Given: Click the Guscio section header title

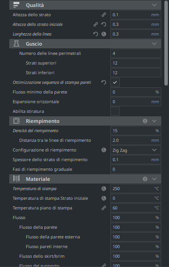Looking at the screenshot, I should pos(34,44).
